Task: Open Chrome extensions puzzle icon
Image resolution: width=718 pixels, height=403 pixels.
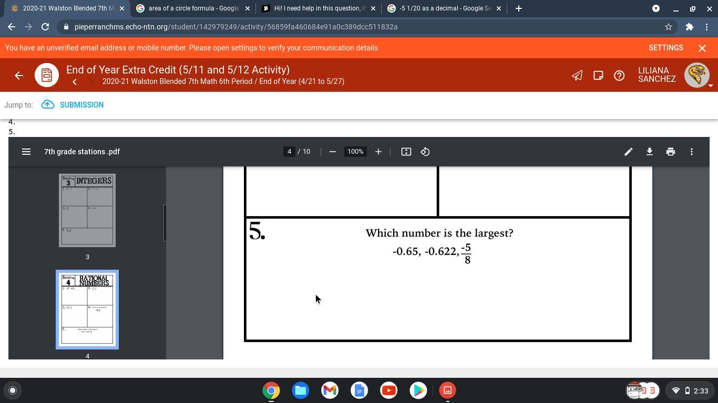Action: [x=689, y=27]
